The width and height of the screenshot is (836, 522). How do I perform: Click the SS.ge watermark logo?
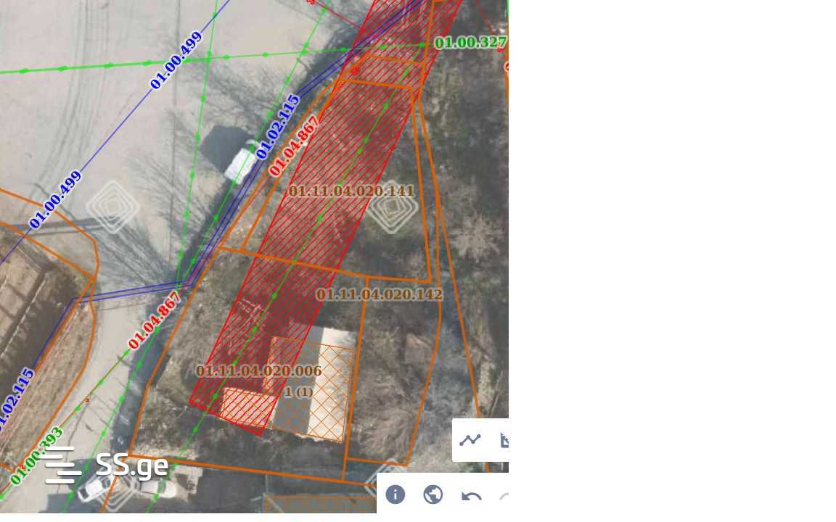click(x=107, y=465)
